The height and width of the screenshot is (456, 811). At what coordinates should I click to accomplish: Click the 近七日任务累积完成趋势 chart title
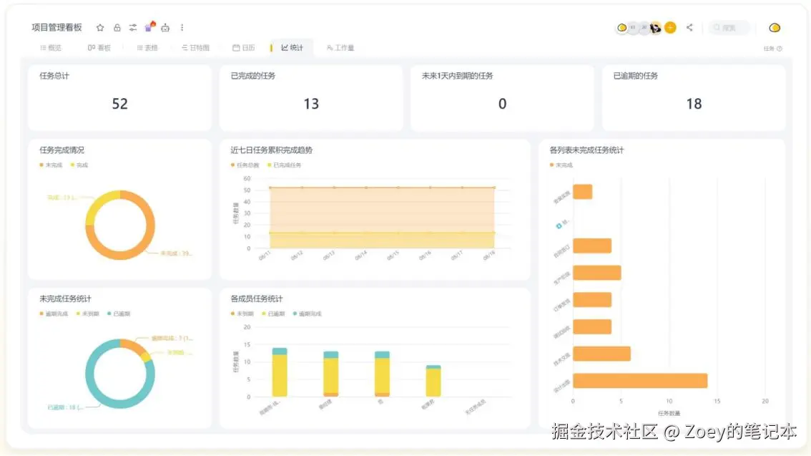point(272,150)
